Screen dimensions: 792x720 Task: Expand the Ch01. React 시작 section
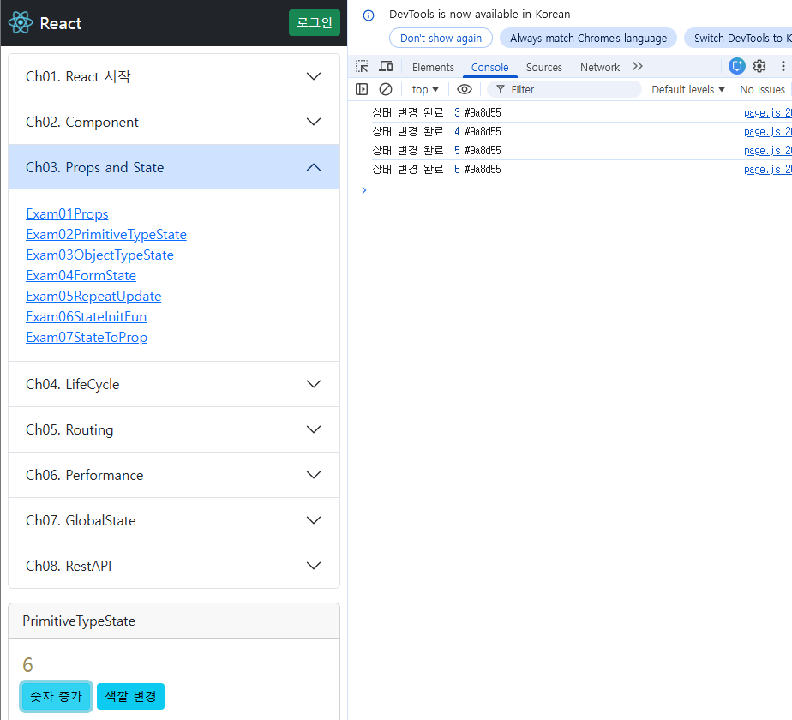(174, 76)
